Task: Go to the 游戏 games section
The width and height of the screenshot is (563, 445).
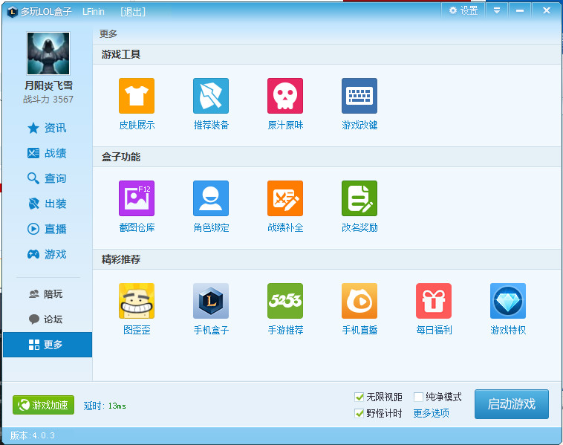Action: (48, 254)
